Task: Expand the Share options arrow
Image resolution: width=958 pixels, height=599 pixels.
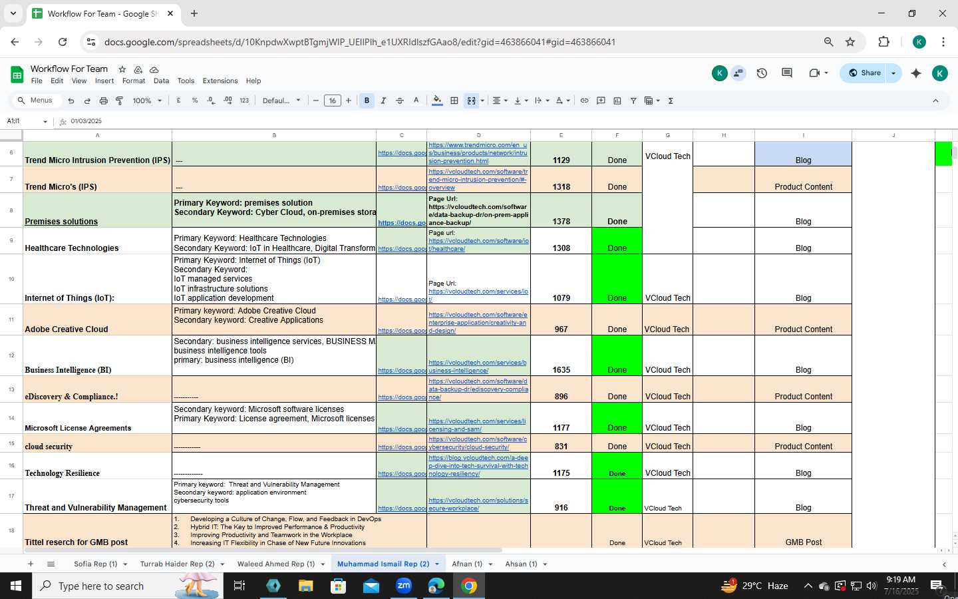Action: click(x=893, y=73)
